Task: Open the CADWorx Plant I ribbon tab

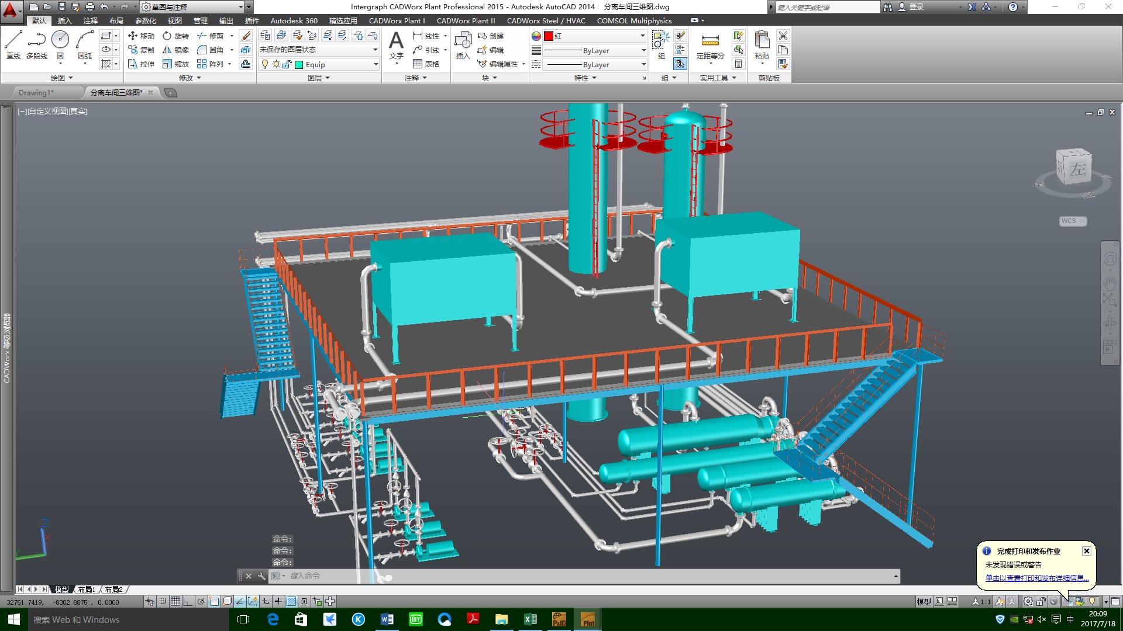Action: pos(397,20)
